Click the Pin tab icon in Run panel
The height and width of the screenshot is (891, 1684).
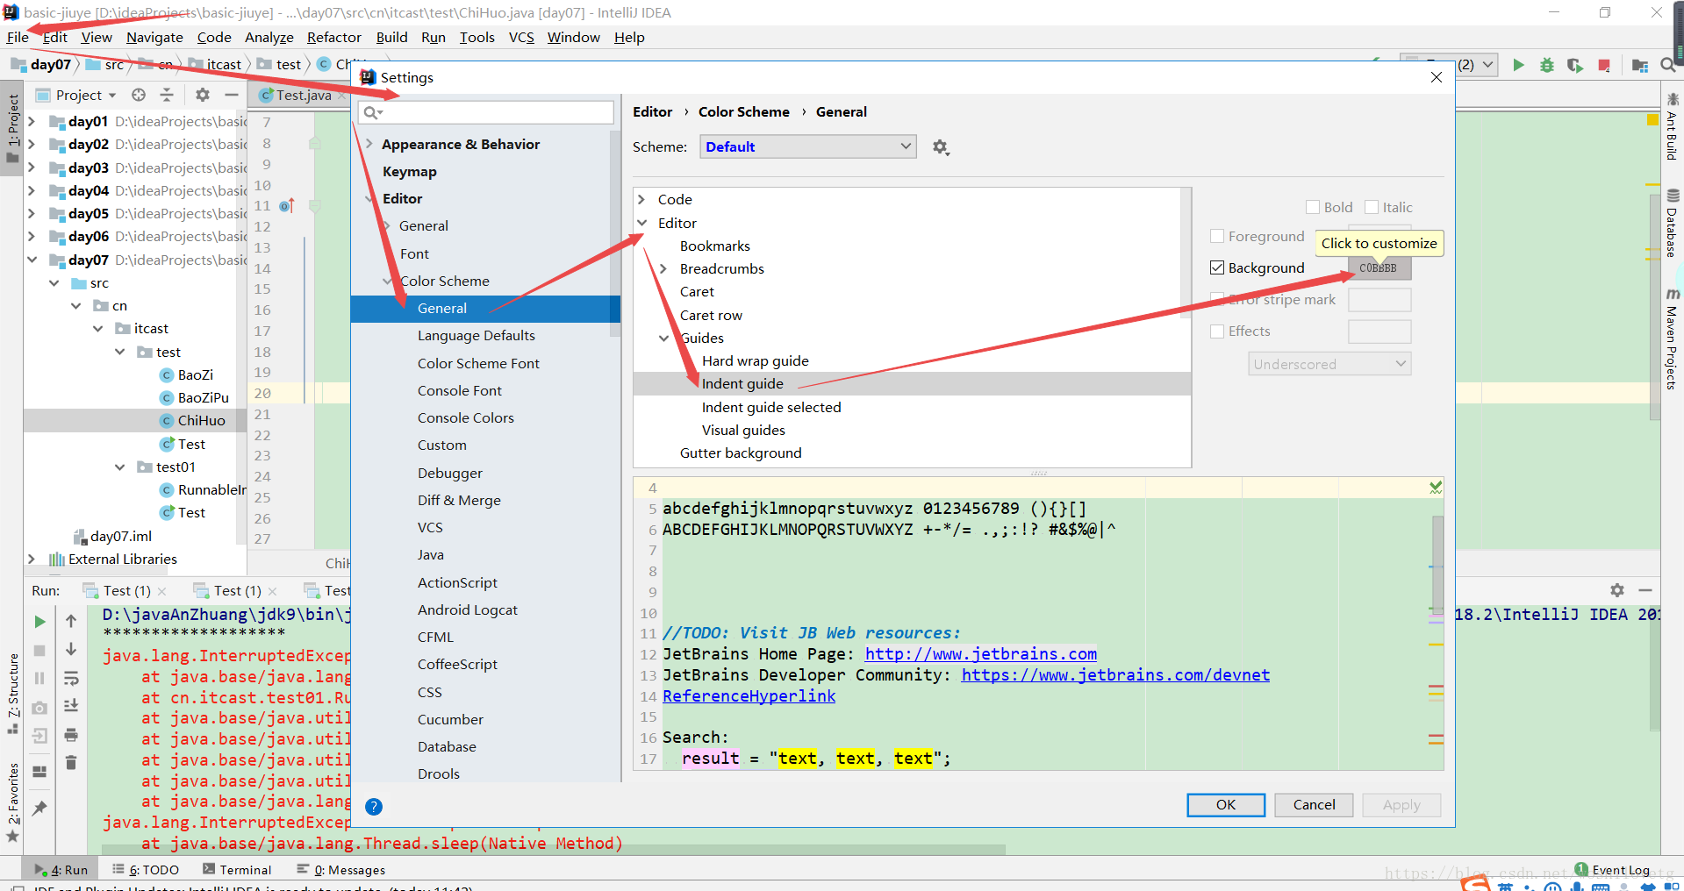click(x=39, y=808)
